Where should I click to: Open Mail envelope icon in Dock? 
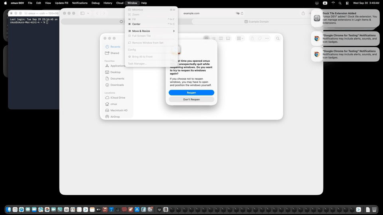tap(34, 209)
